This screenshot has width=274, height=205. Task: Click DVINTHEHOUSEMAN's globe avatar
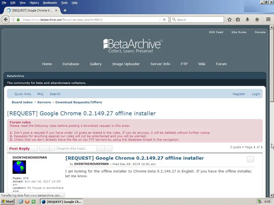pos(19,167)
